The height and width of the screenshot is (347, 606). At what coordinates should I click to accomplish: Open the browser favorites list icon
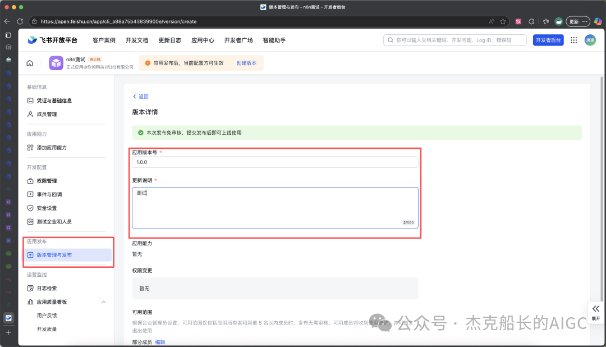[546, 22]
